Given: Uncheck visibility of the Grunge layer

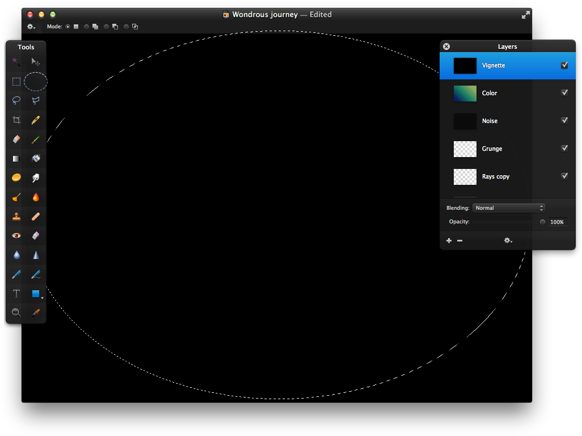Looking at the screenshot, I should (564, 148).
